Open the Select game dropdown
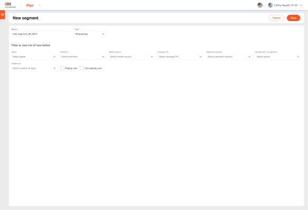Screen dimensions: 308x210 point(34,57)
